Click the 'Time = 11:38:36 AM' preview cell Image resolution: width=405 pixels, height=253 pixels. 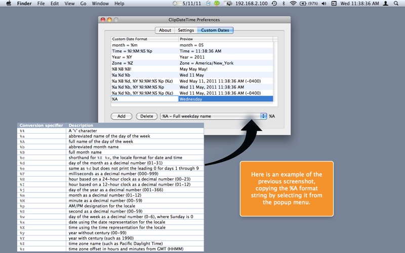tap(225, 51)
